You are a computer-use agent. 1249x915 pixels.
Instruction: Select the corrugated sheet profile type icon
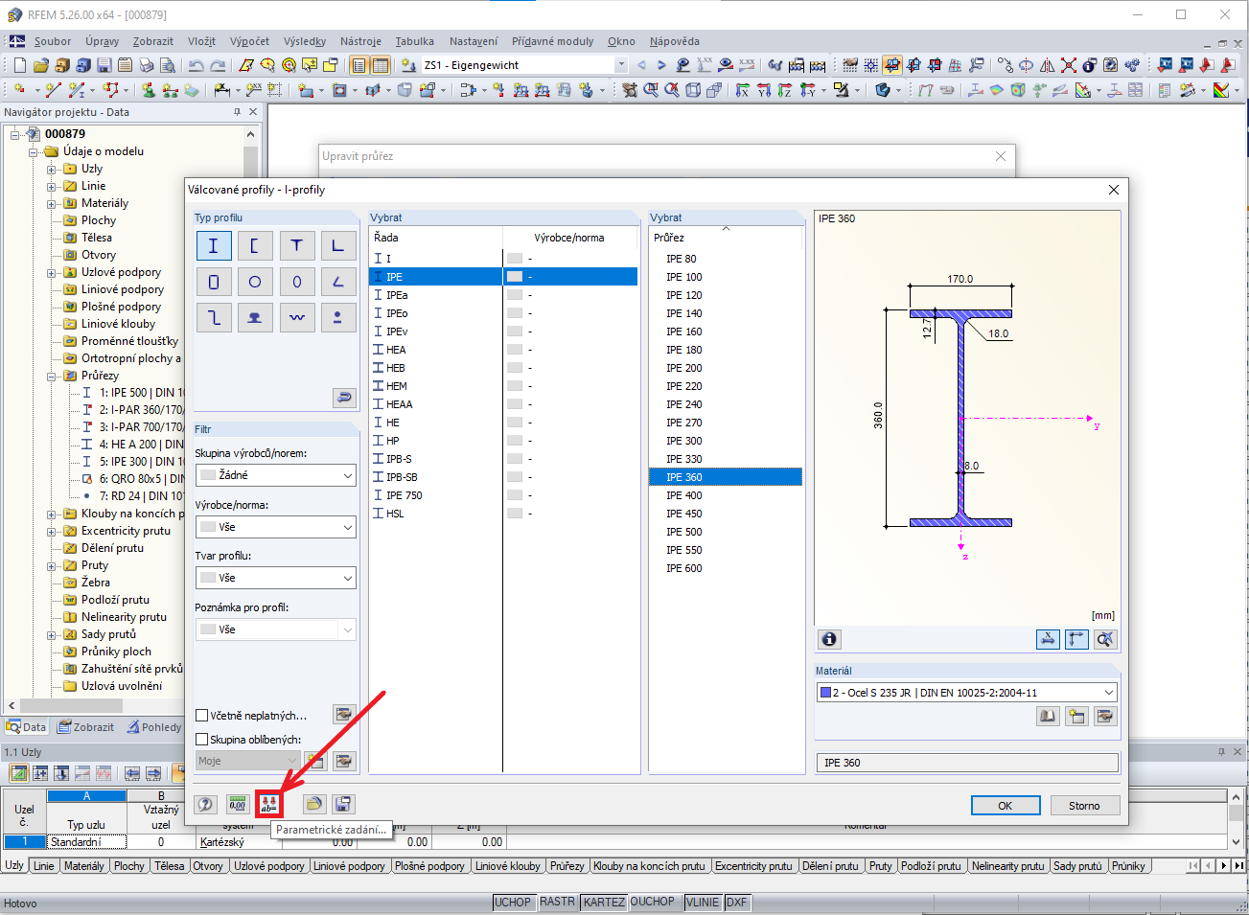click(x=297, y=317)
